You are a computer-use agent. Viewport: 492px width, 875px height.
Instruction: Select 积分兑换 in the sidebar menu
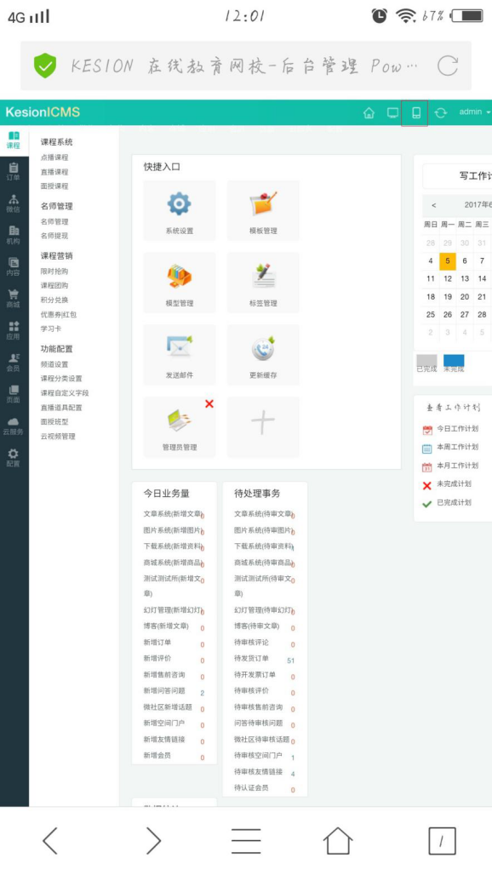point(54,300)
